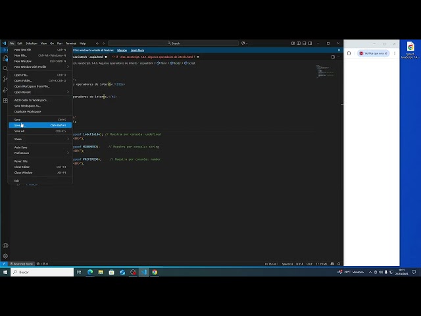Open the Run and Debug view
421x316 pixels.
(x=5, y=90)
